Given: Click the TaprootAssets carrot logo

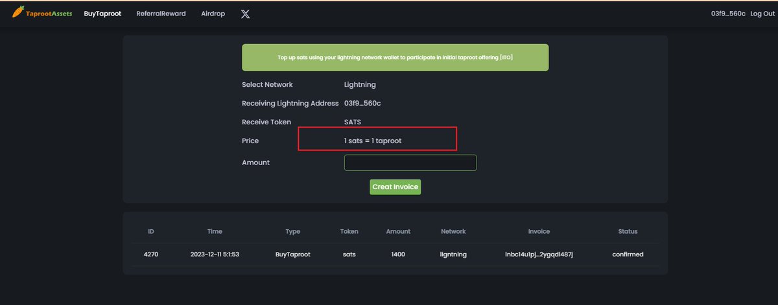Looking at the screenshot, I should coord(42,14).
